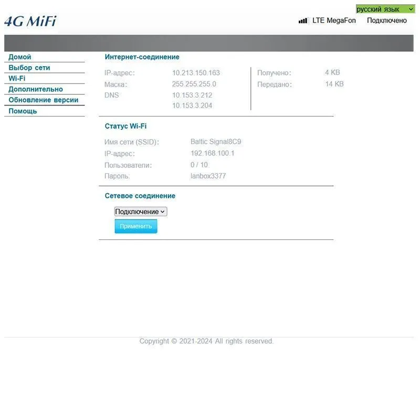Click the internet IP address 10.213.150.163
This screenshot has width=420, height=420.
point(196,73)
